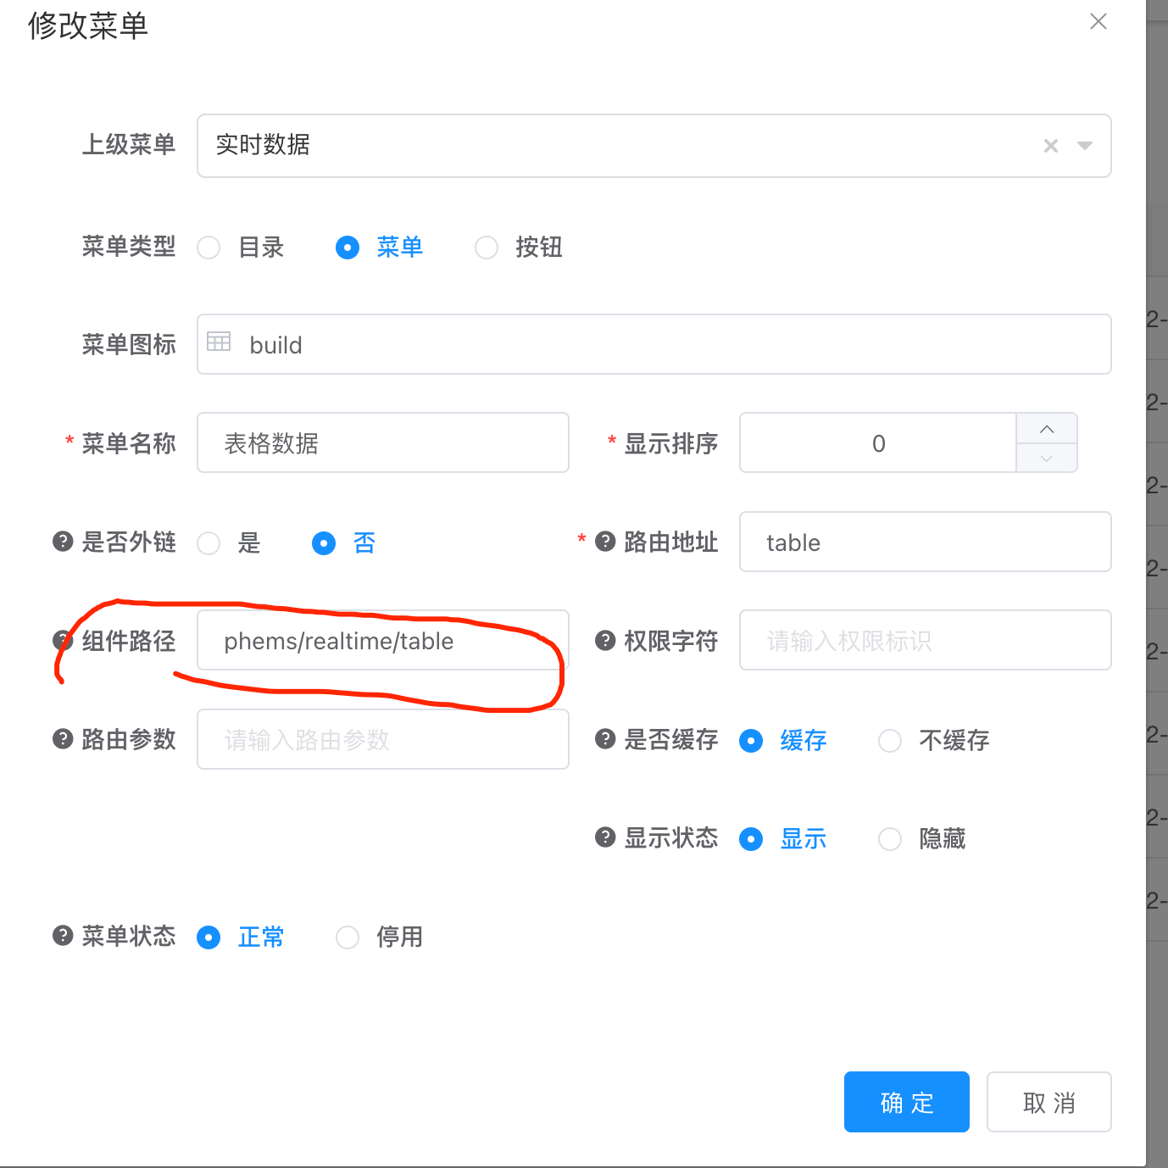Close the 修改菜单 dialog
The height and width of the screenshot is (1168, 1168).
[1098, 22]
